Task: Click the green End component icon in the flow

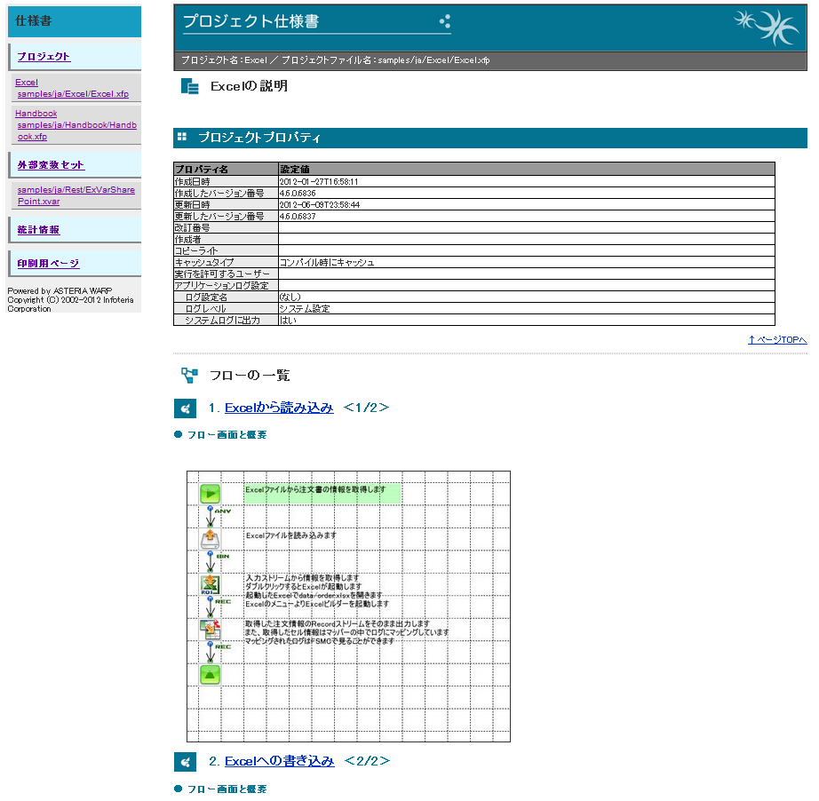Action: [x=210, y=675]
